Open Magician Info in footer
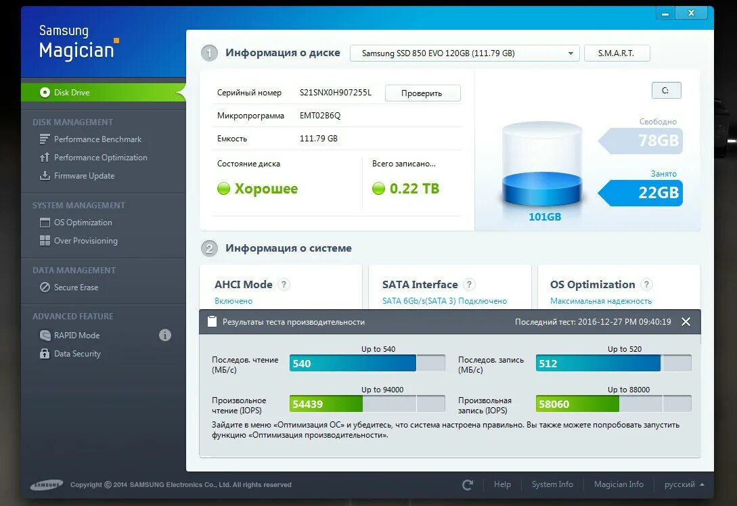Screen dimensions: 737x506 [619, 484]
